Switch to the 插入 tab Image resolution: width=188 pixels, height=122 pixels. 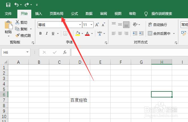pyautogui.click(x=38, y=14)
